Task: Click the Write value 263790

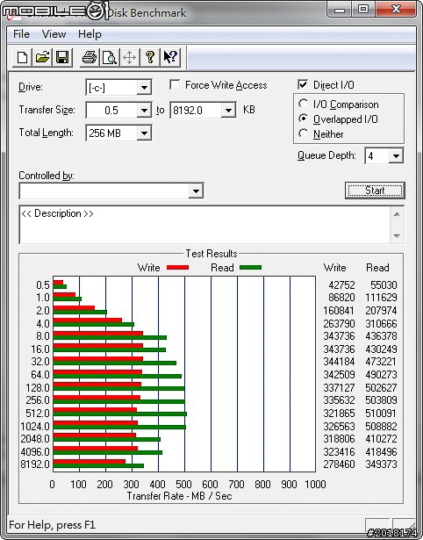Action: click(x=339, y=324)
